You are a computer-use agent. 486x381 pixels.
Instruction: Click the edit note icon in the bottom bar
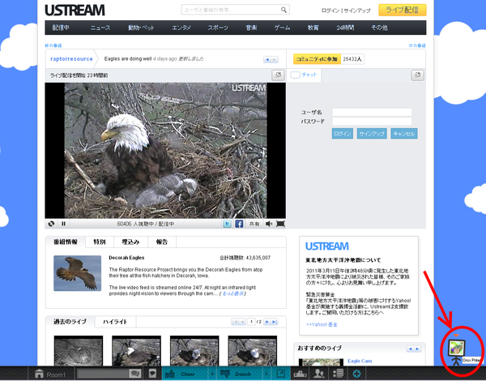point(281,374)
